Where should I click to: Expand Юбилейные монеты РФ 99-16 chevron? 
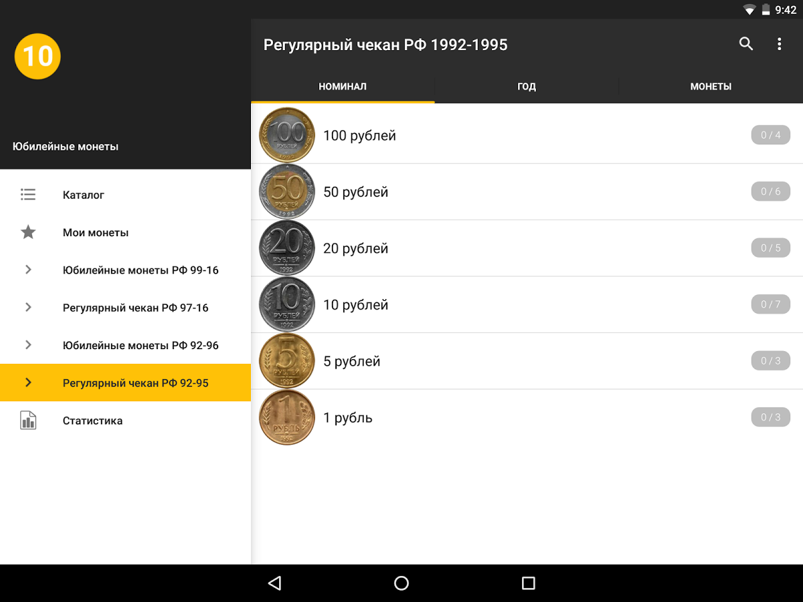click(28, 270)
